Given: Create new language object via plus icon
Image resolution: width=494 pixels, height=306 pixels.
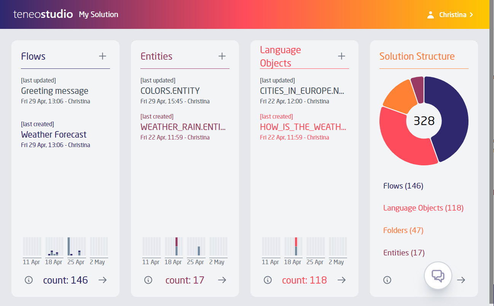Looking at the screenshot, I should (x=341, y=56).
